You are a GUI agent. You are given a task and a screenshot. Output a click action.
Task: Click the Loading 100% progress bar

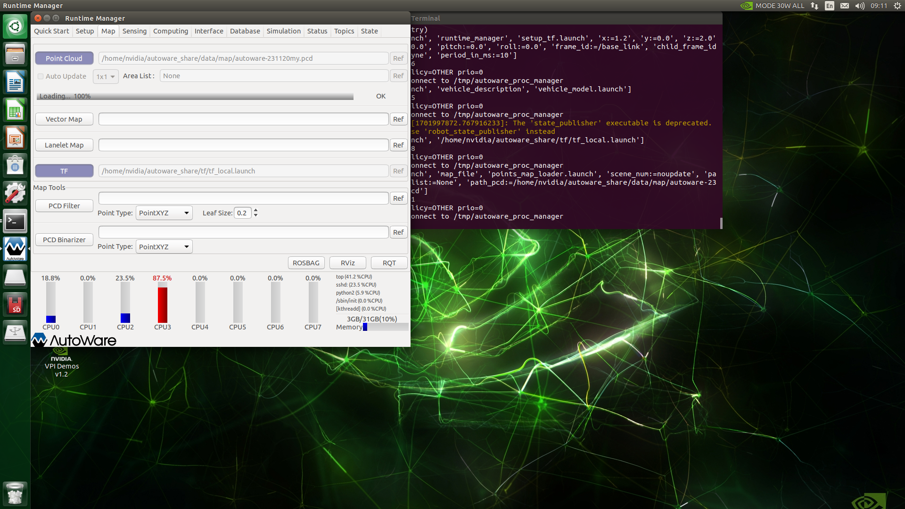195,96
